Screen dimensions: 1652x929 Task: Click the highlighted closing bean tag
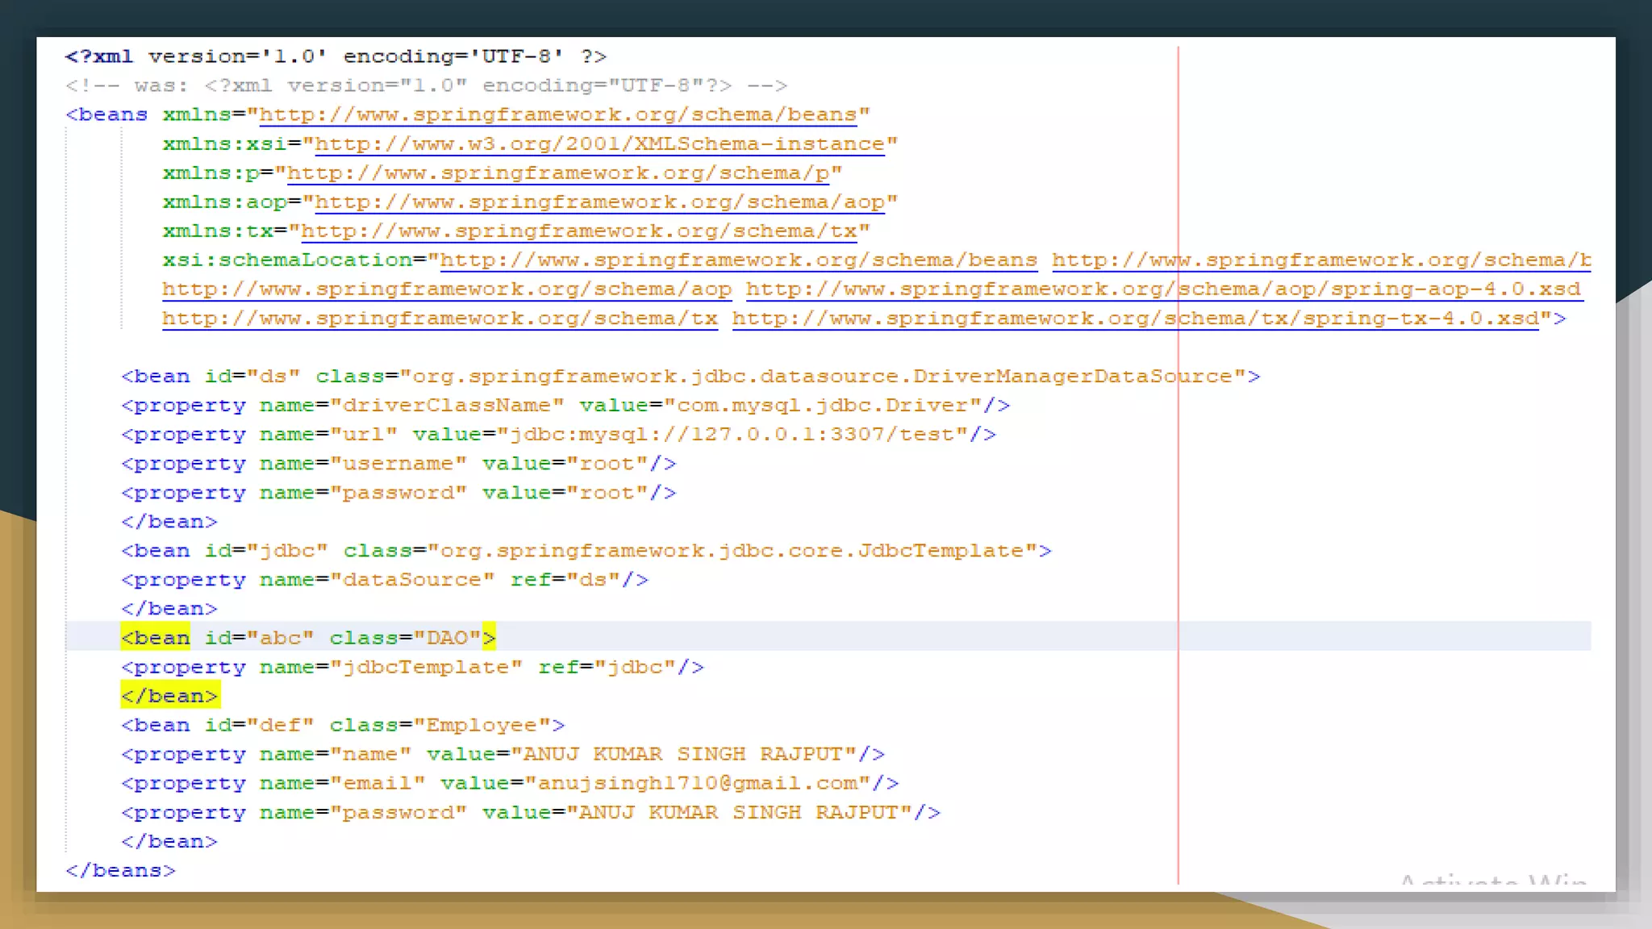pos(169,696)
